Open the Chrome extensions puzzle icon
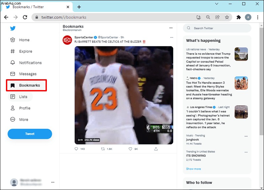Screen dimensions: 264x190 (239, 17)
